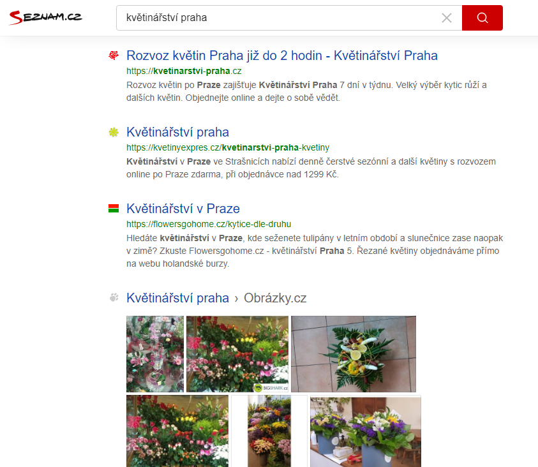Click the 'Obrázky.cz' breadcrumb link
538x467 pixels.
pyautogui.click(x=275, y=298)
